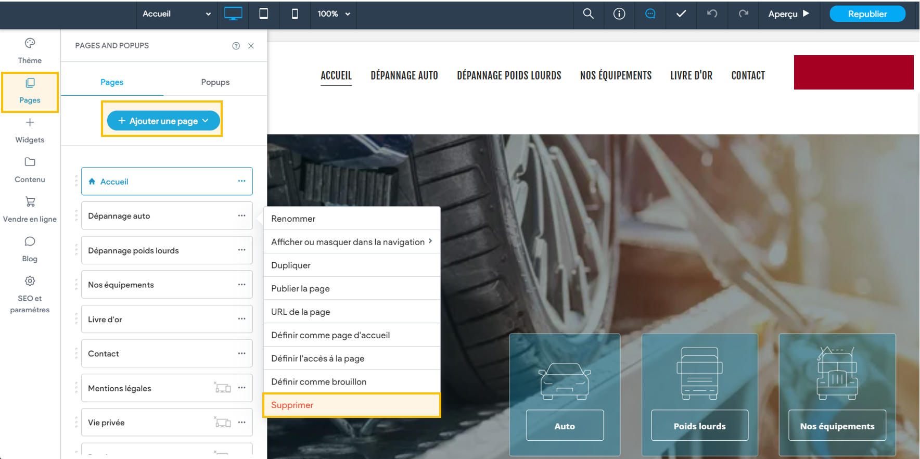
Task: Undo the last action
Action: [712, 14]
